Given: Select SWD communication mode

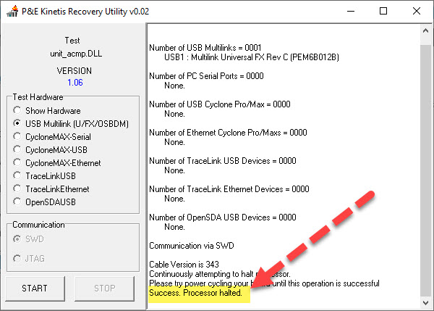Looking at the screenshot, I should [17, 239].
